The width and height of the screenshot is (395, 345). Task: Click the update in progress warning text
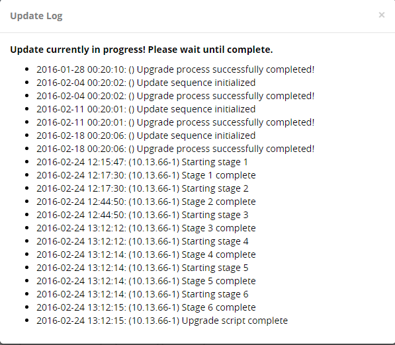142,50
